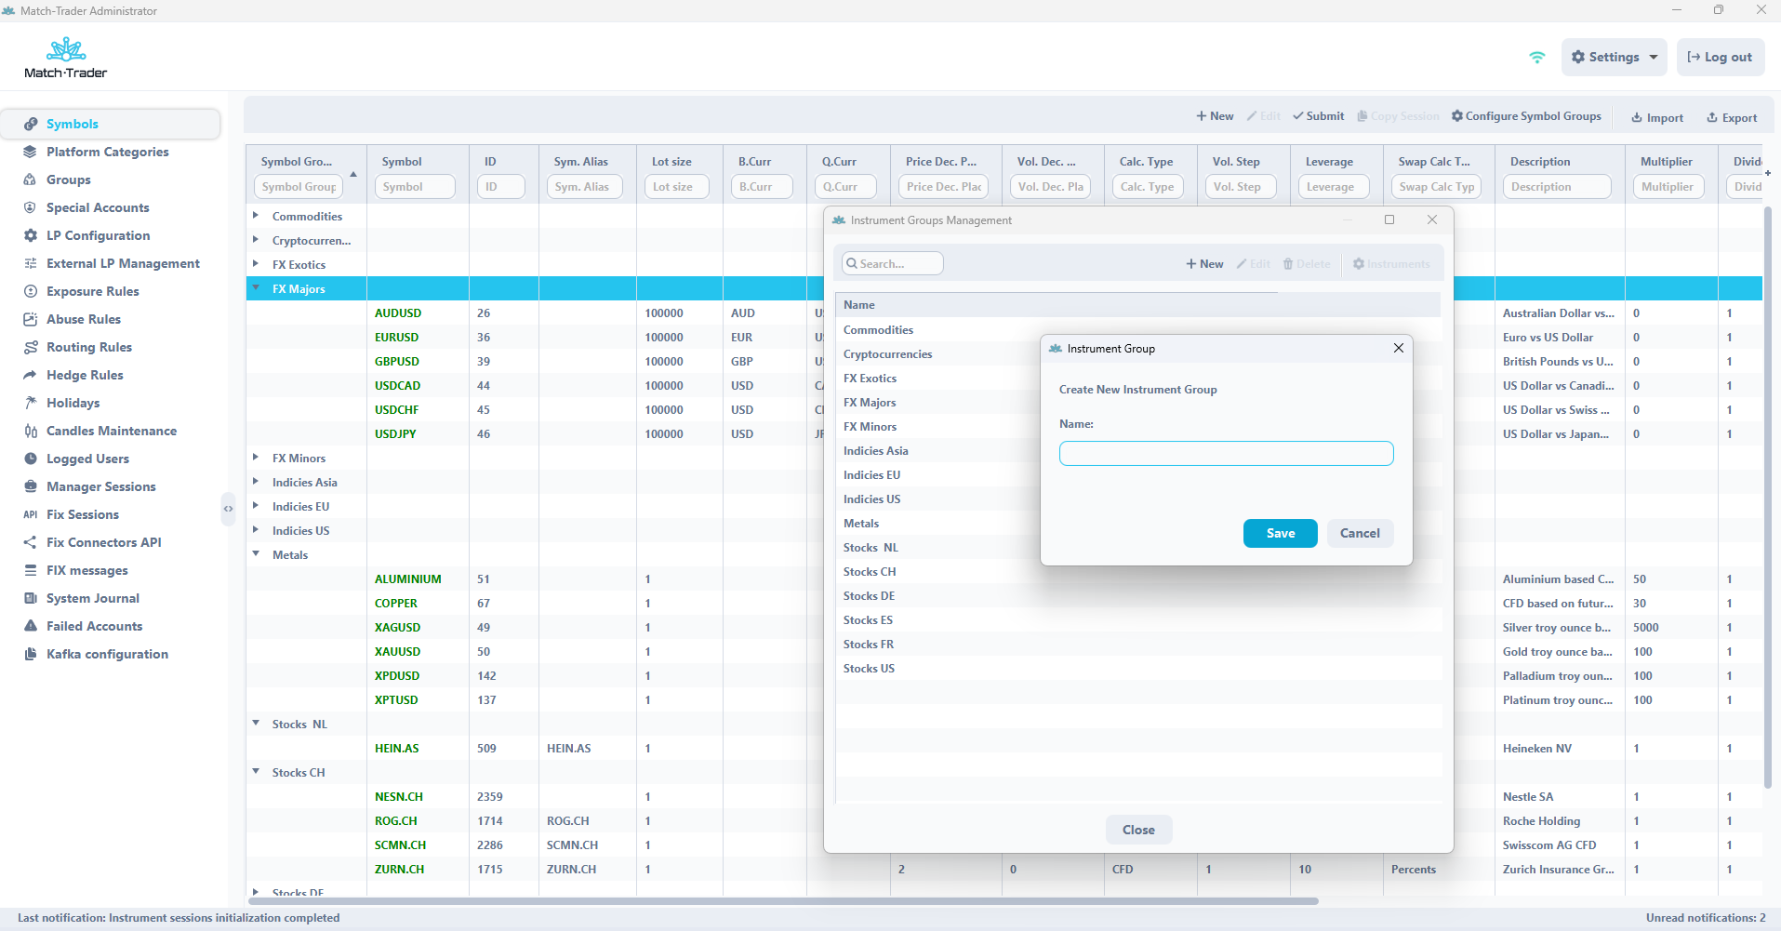Viewport: 1781px width, 931px height.
Task: Open the System Journal page
Action: click(92, 598)
